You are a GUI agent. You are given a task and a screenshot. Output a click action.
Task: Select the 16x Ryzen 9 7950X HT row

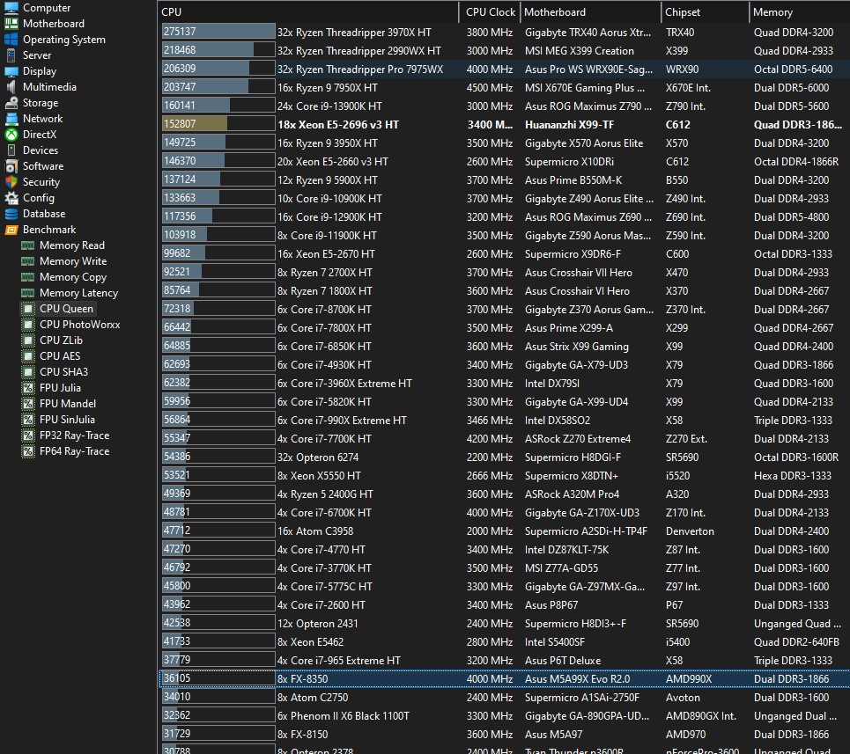504,87
